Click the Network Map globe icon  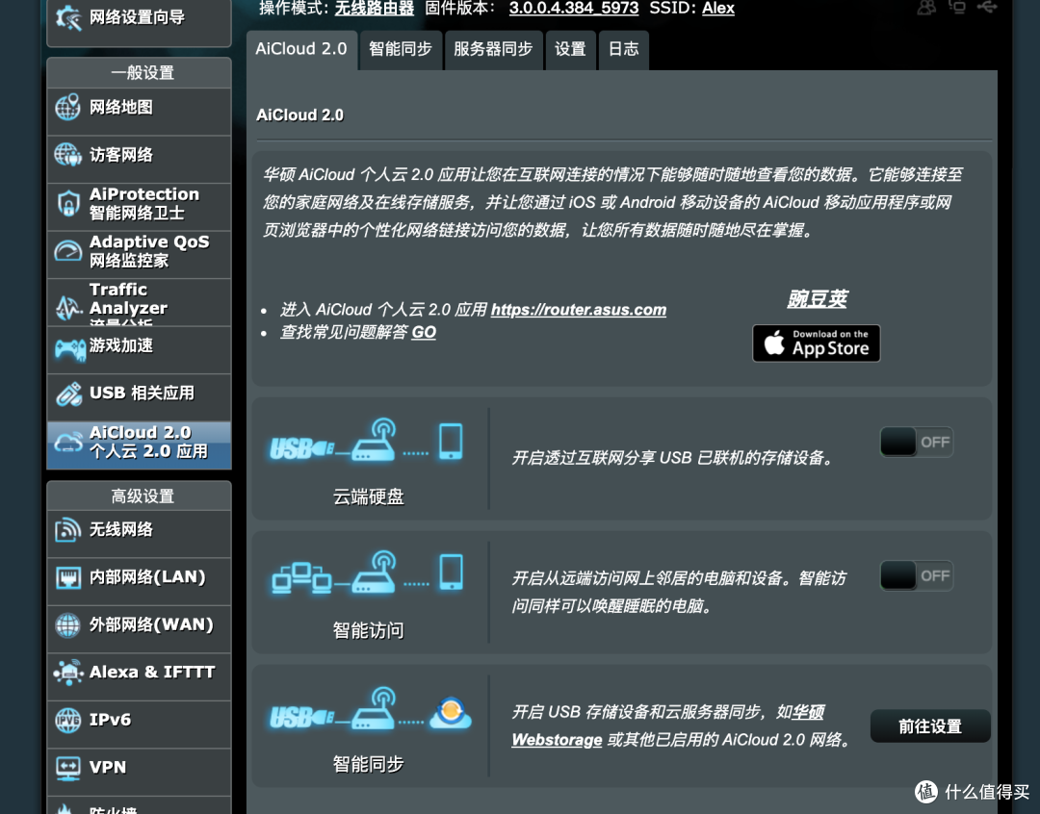67,108
